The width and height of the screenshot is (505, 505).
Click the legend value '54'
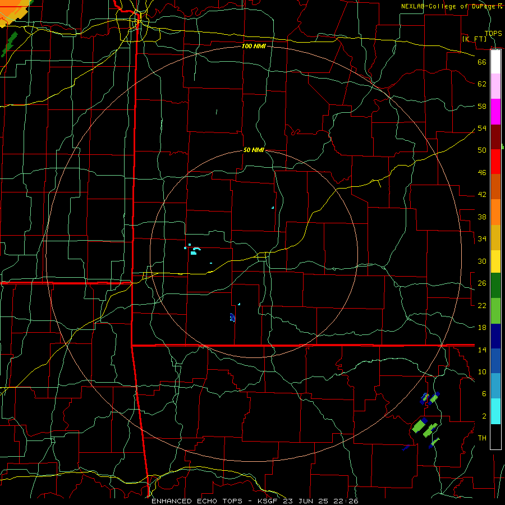click(482, 128)
